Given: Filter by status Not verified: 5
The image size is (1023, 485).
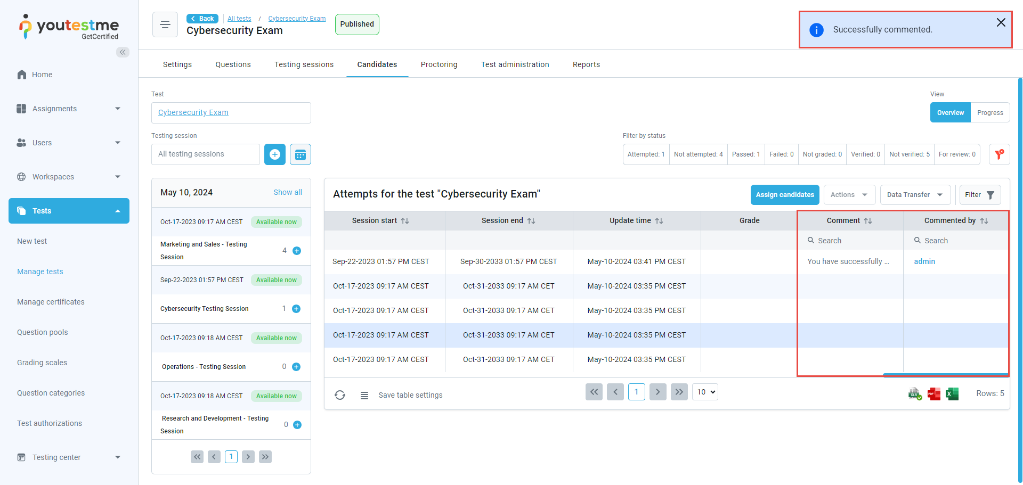Looking at the screenshot, I should [x=910, y=154].
